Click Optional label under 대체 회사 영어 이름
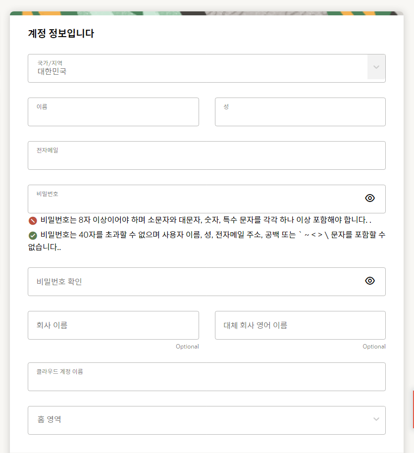 (x=374, y=347)
